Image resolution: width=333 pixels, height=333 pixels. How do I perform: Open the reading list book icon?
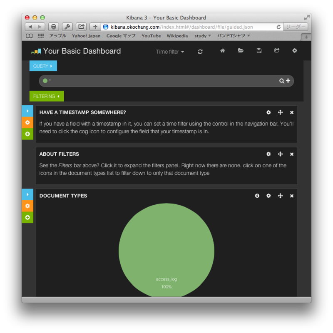coord(29,36)
